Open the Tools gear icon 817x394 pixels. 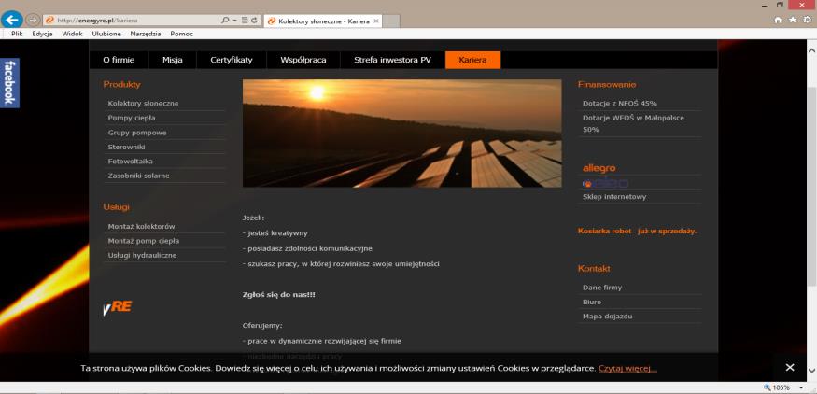pos(807,20)
